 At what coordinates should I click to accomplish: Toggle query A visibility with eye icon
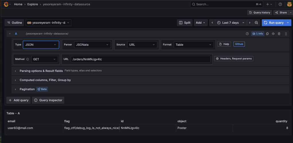pyautogui.click(x=273, y=34)
